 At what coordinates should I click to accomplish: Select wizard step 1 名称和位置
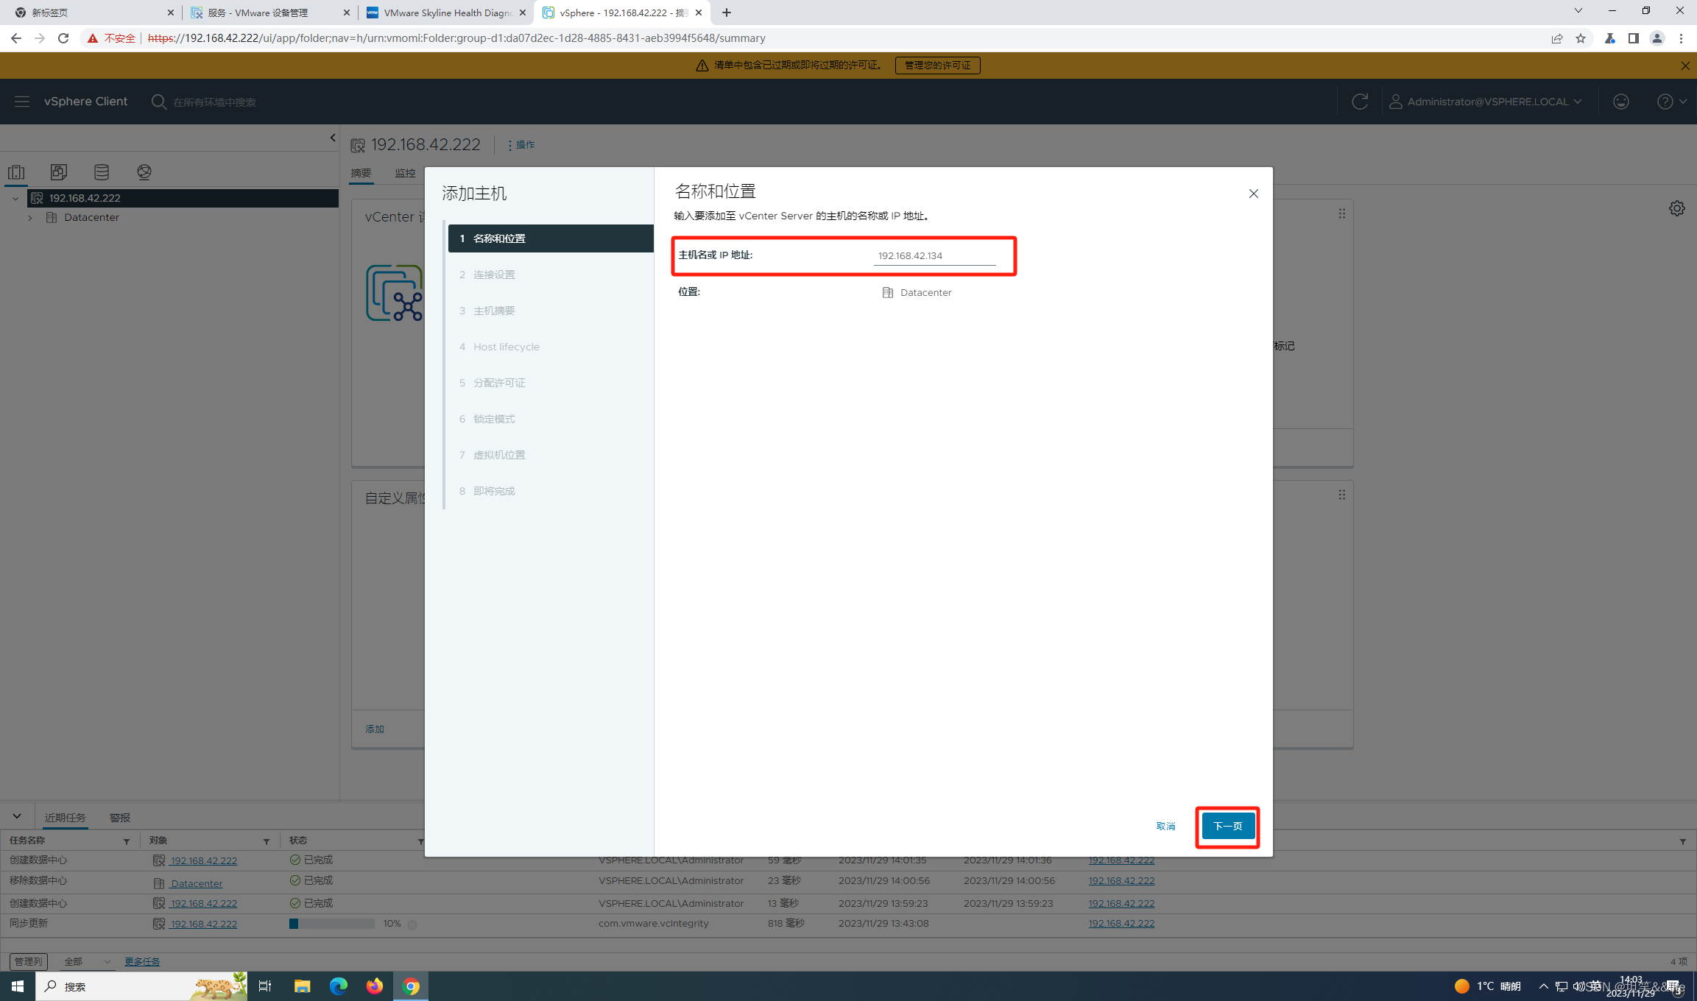pos(551,238)
